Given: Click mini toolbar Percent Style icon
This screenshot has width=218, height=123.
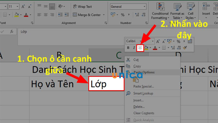Looking at the screenshot, I should (x=178, y=42).
